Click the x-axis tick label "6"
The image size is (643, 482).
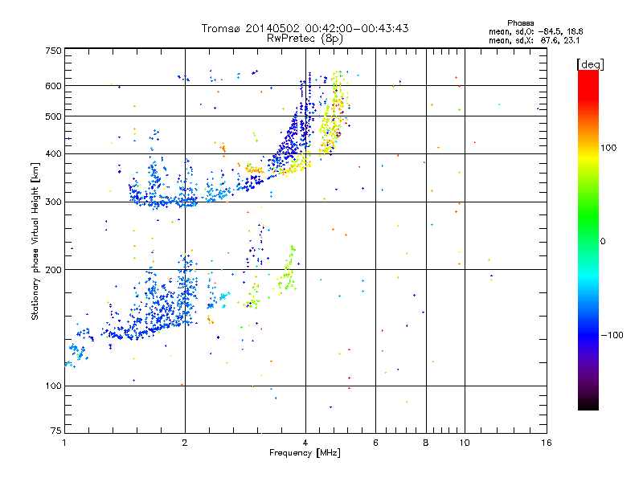[x=375, y=443]
